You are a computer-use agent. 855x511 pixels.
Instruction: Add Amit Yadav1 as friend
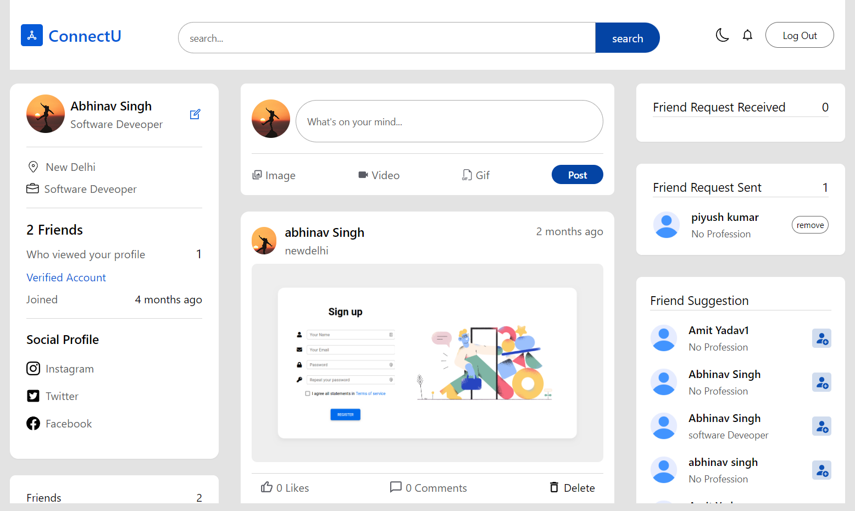point(821,338)
